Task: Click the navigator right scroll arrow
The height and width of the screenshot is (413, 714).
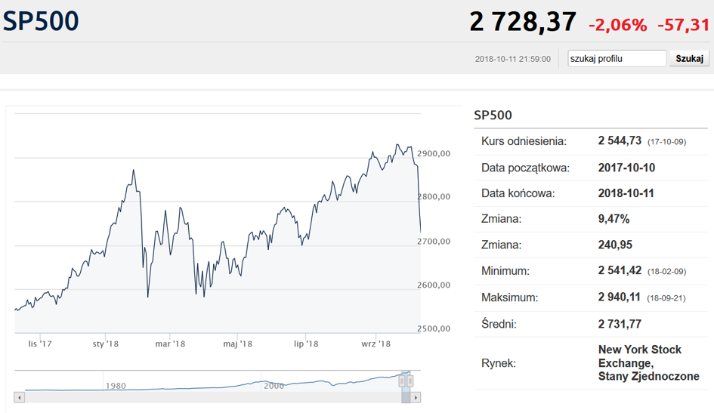Action: click(x=416, y=397)
